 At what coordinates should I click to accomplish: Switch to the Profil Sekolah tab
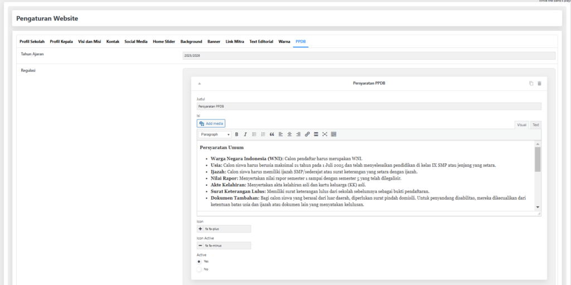coord(32,42)
